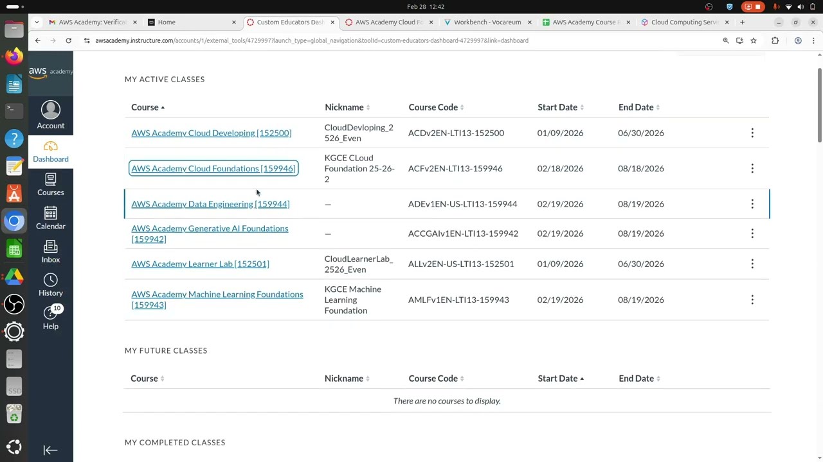Go to Dashboard in the sidebar

50,151
